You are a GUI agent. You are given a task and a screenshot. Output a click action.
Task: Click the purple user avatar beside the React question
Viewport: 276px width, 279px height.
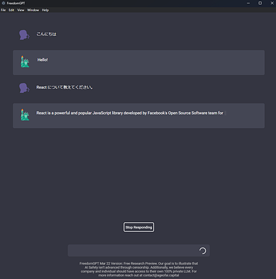click(24, 88)
